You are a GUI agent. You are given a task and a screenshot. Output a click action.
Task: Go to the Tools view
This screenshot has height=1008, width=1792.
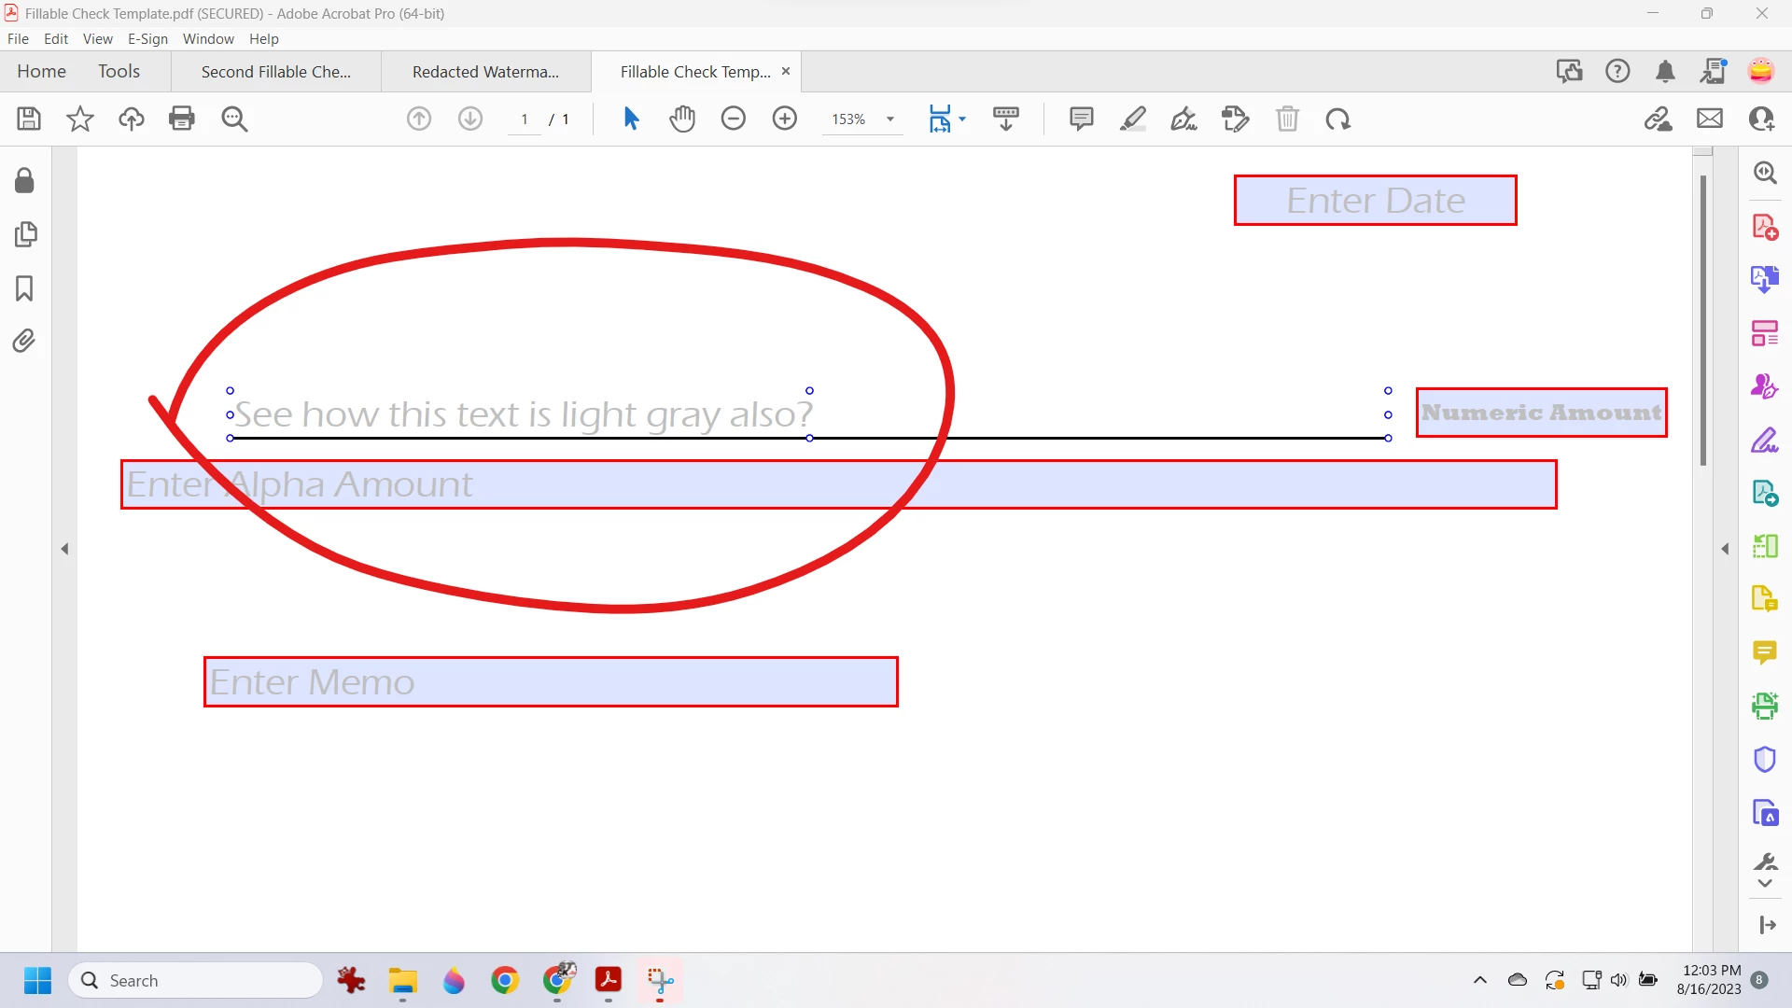[x=119, y=72]
